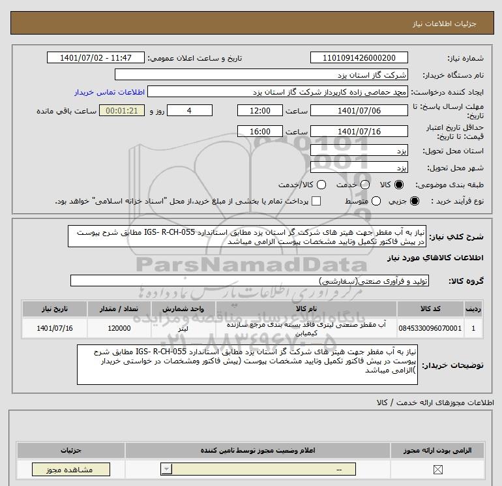Click the جزئیات column header
The width and height of the screenshot is (502, 486).
[x=71, y=450]
